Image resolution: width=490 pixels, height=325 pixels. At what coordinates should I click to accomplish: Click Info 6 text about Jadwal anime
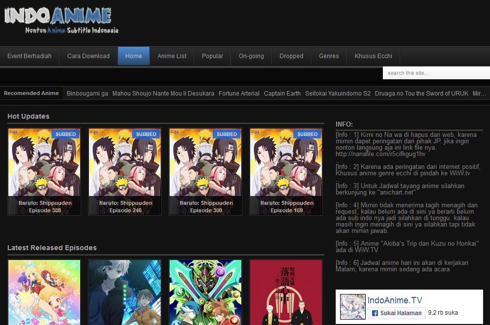pos(402,266)
